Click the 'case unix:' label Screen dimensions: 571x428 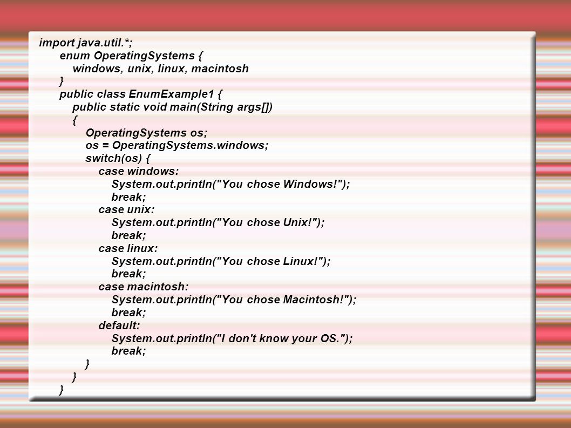(x=126, y=209)
